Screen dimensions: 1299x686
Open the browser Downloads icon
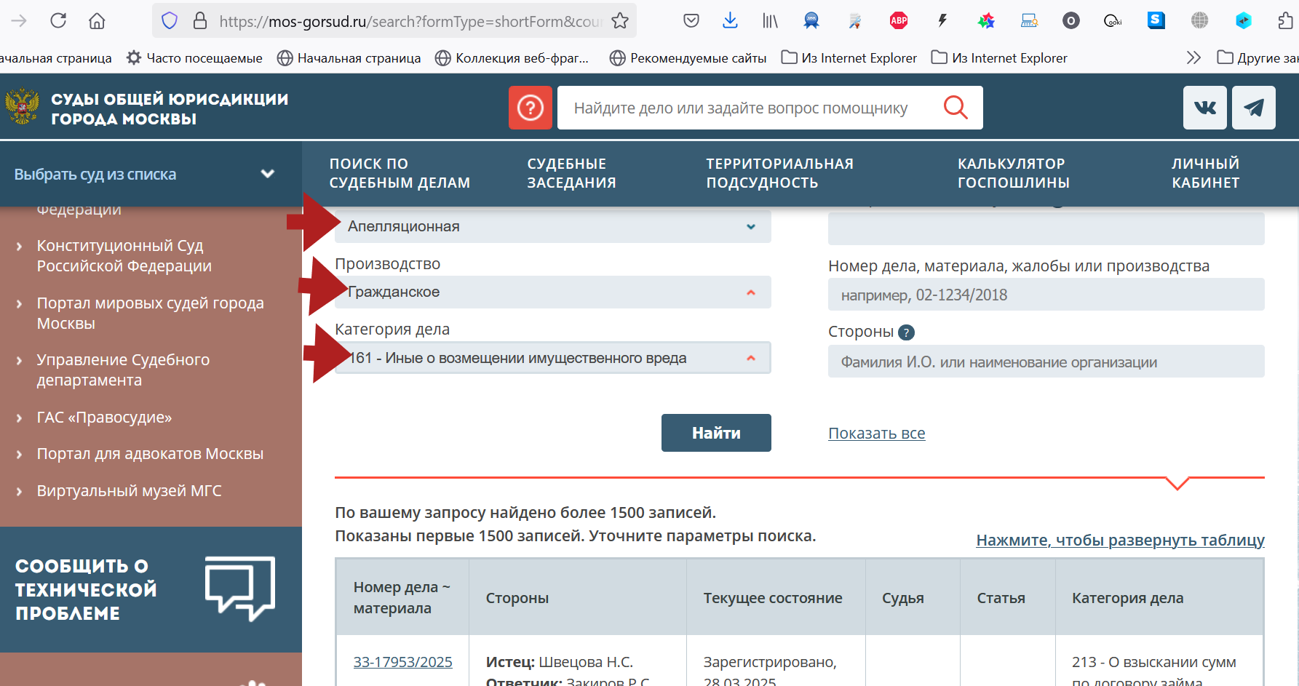pyautogui.click(x=730, y=20)
